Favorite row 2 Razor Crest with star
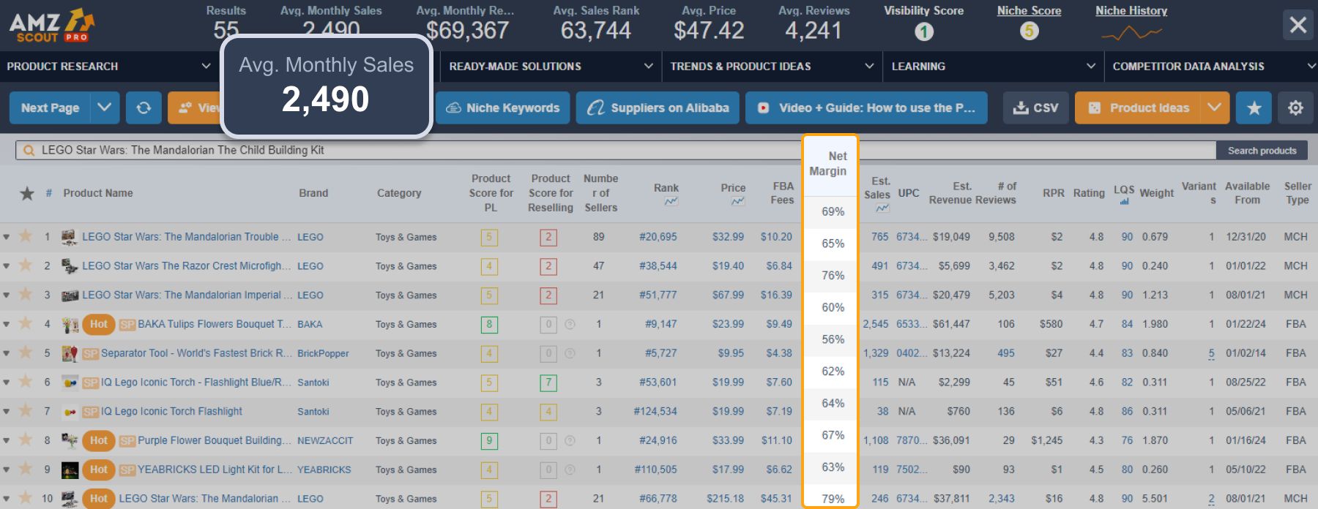1318x509 pixels. [x=26, y=265]
